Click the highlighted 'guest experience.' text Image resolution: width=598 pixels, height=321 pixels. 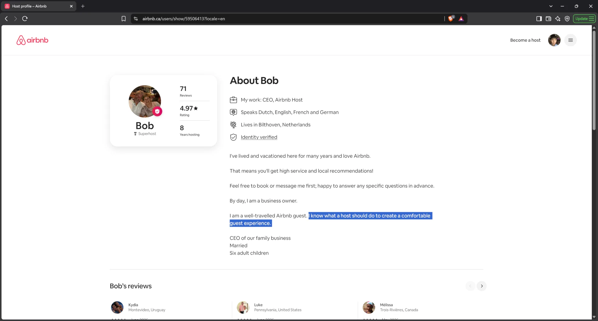251,223
